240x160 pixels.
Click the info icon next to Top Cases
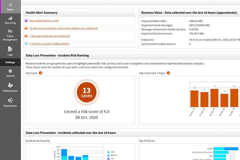coord(40,73)
